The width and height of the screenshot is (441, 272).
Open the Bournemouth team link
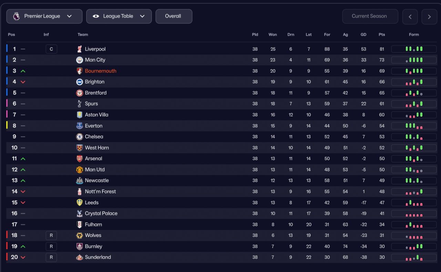point(101,71)
